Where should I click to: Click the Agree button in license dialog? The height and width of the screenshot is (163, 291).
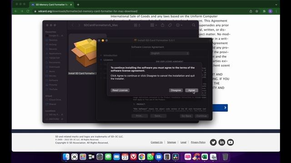pyautogui.click(x=191, y=90)
